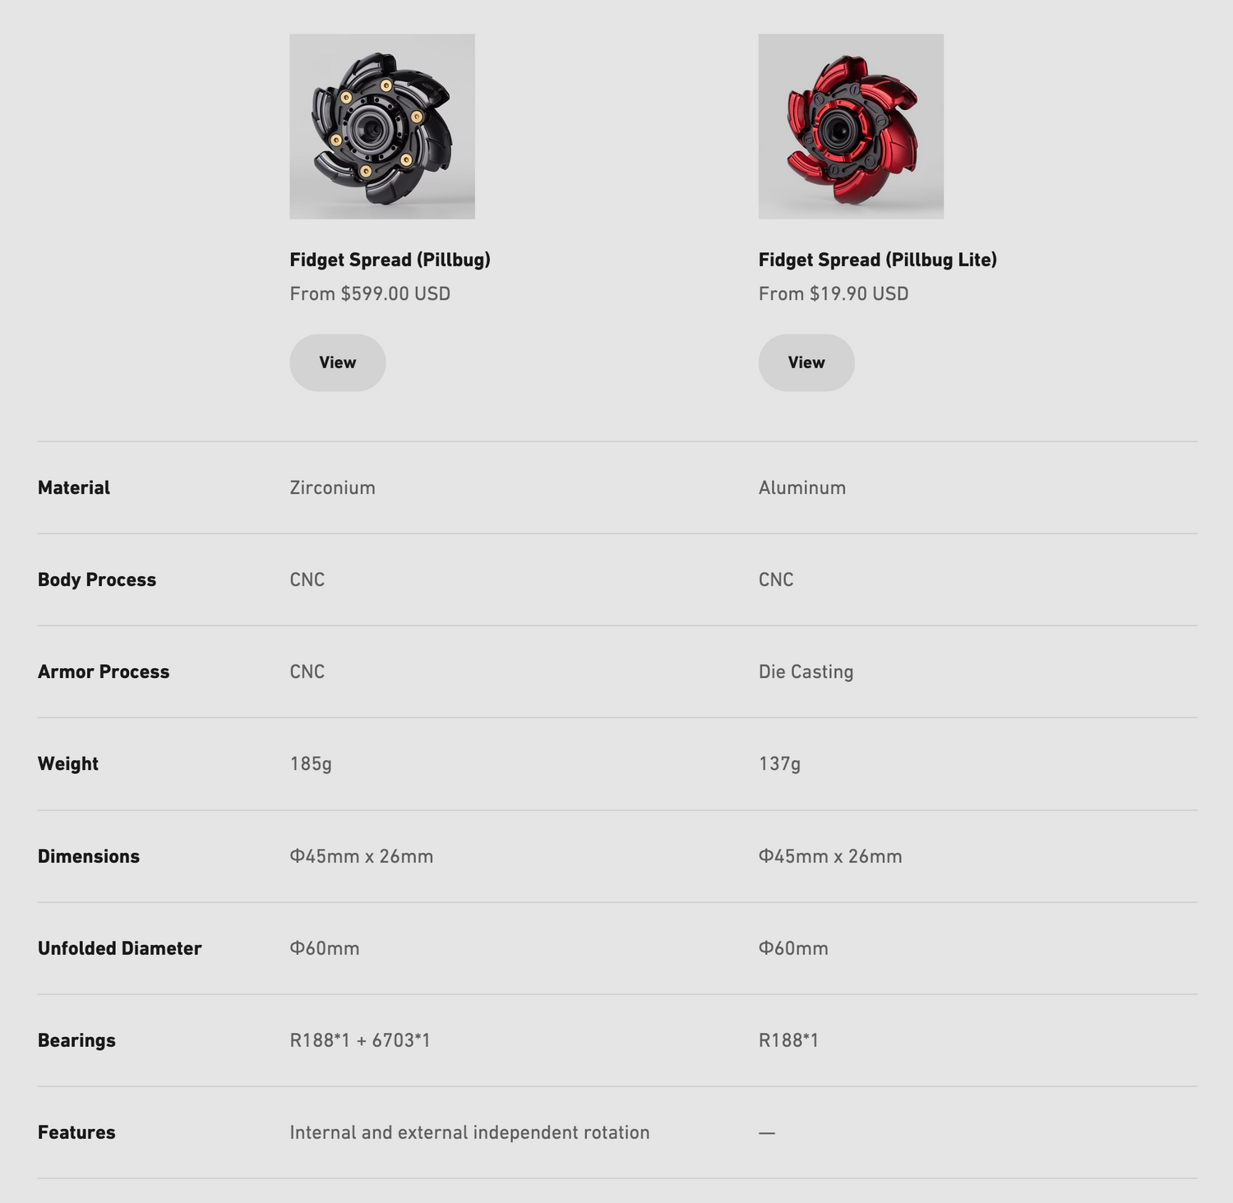The height and width of the screenshot is (1203, 1233).
Task: Click the Bearings row label
Action: (x=76, y=1040)
